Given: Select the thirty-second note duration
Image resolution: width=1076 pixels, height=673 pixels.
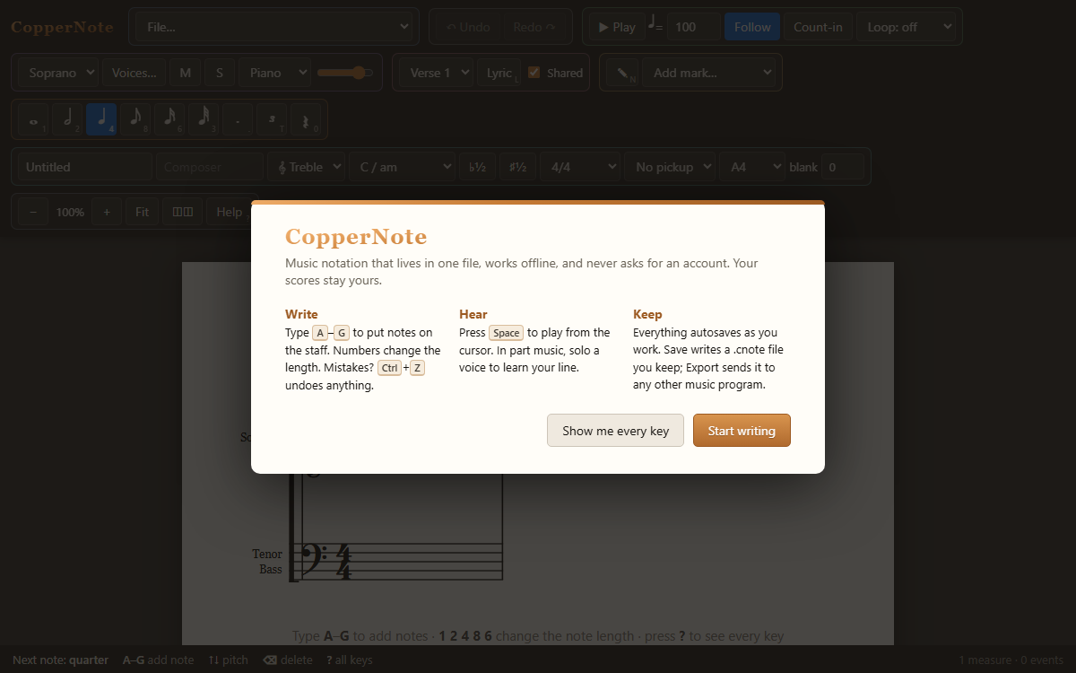Looking at the screenshot, I should [x=204, y=118].
